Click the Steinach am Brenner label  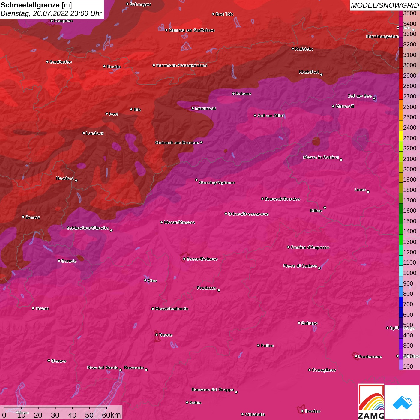[177, 142]
